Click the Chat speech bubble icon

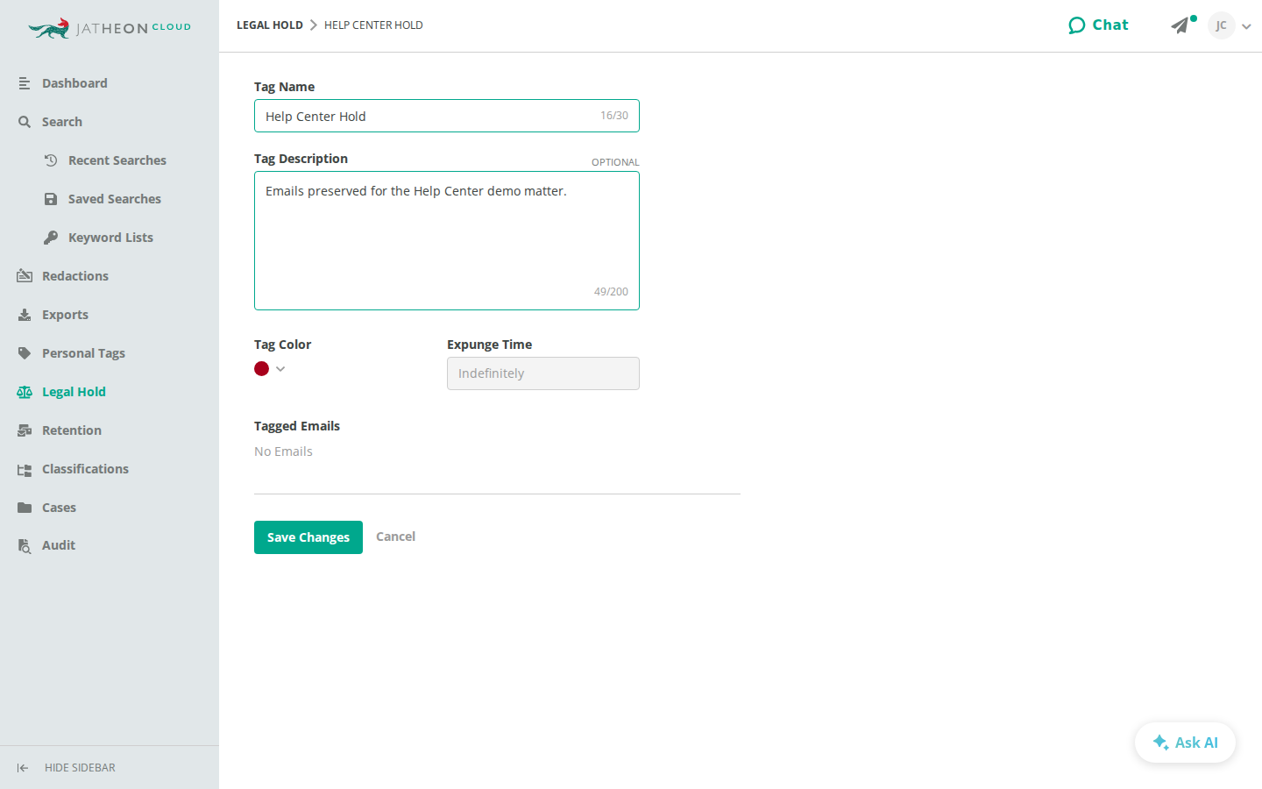coord(1077,25)
